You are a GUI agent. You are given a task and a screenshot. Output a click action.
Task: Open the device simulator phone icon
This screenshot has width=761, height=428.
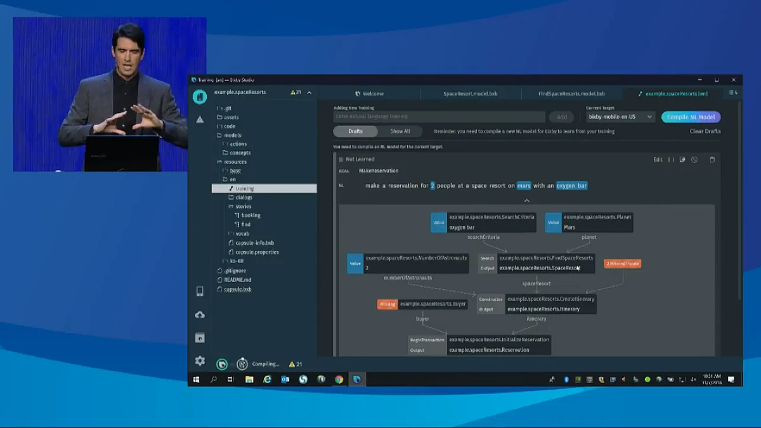click(x=200, y=291)
